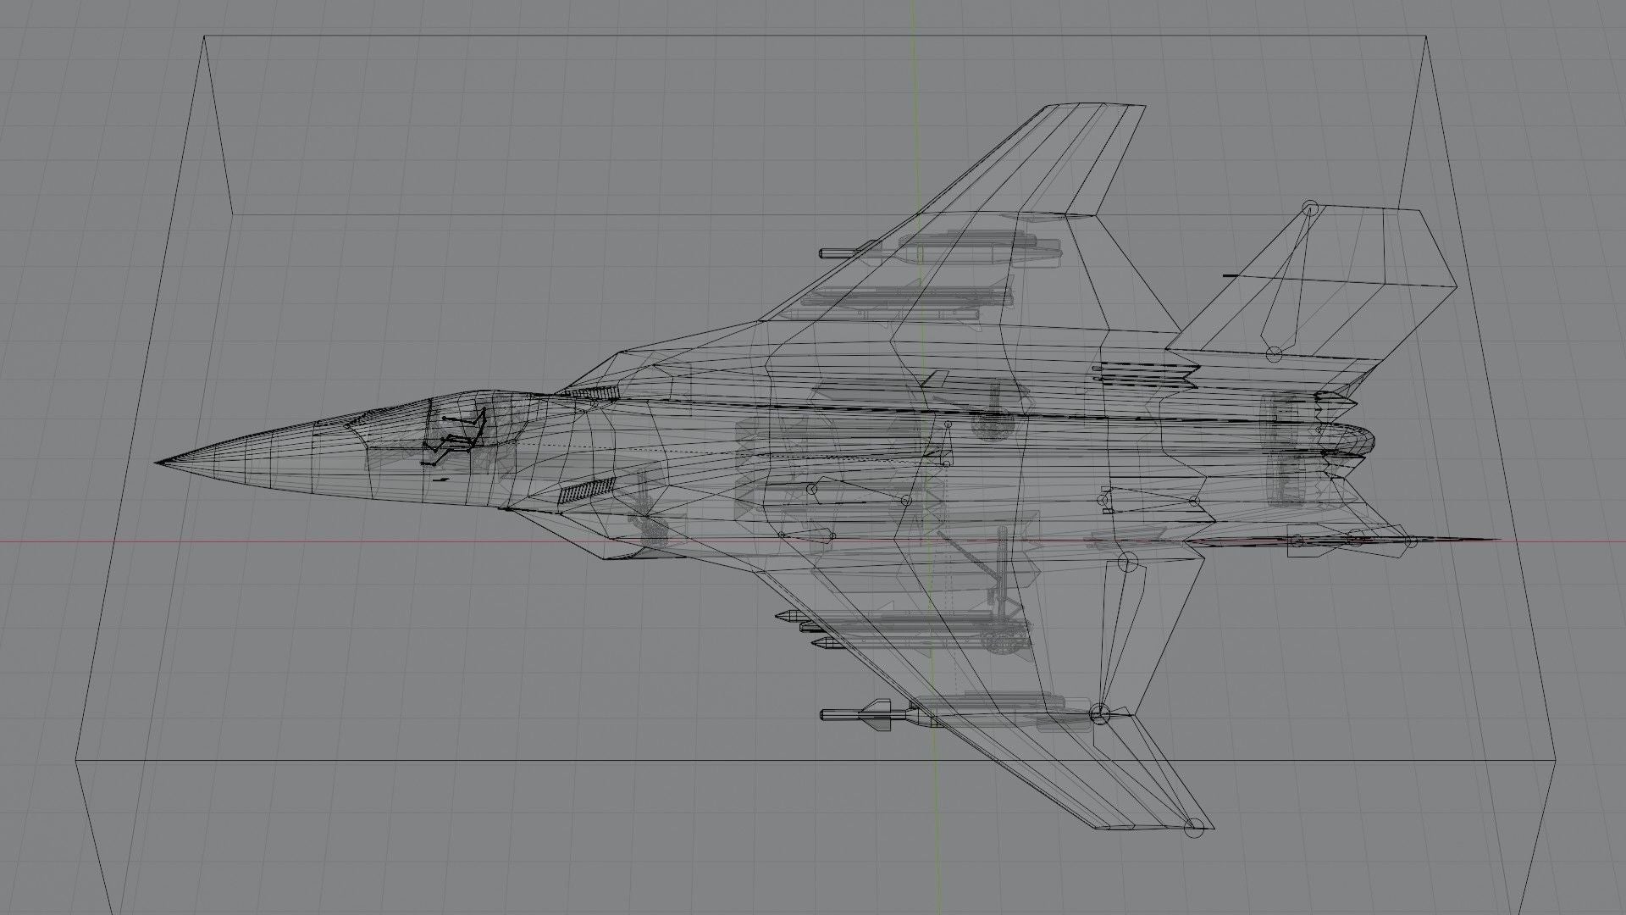
Task: Click the lower air intake grille
Action: click(588, 491)
